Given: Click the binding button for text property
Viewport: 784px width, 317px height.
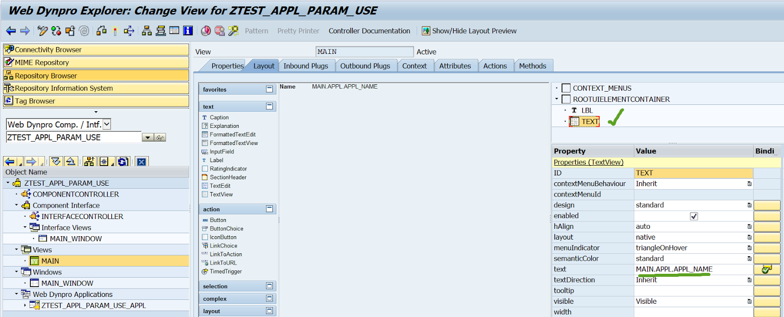Looking at the screenshot, I should click(767, 269).
